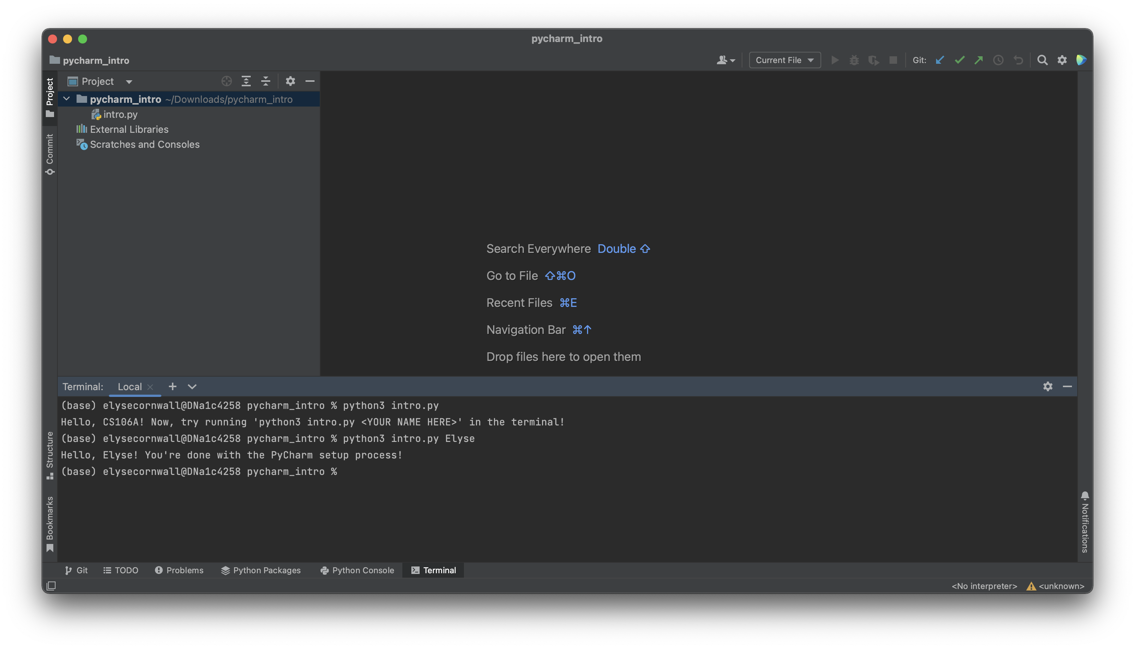Open the Python Console tab
This screenshot has width=1135, height=649.
[x=357, y=570]
